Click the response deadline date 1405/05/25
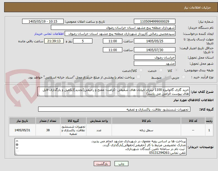The image size is (218, 171). tap(155, 41)
